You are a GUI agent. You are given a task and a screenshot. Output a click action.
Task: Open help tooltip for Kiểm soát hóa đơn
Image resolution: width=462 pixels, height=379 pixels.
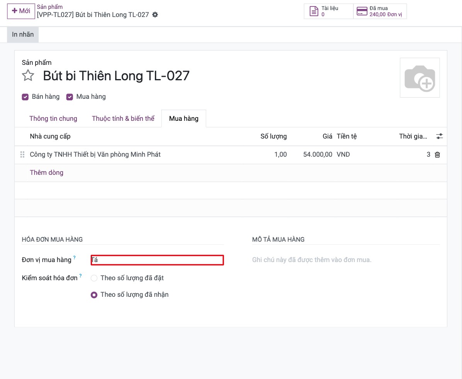[x=80, y=276]
